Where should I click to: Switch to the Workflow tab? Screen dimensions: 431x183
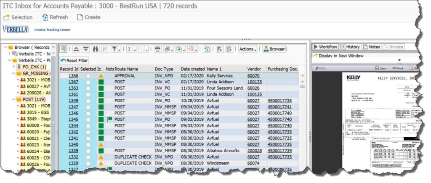(x=325, y=47)
